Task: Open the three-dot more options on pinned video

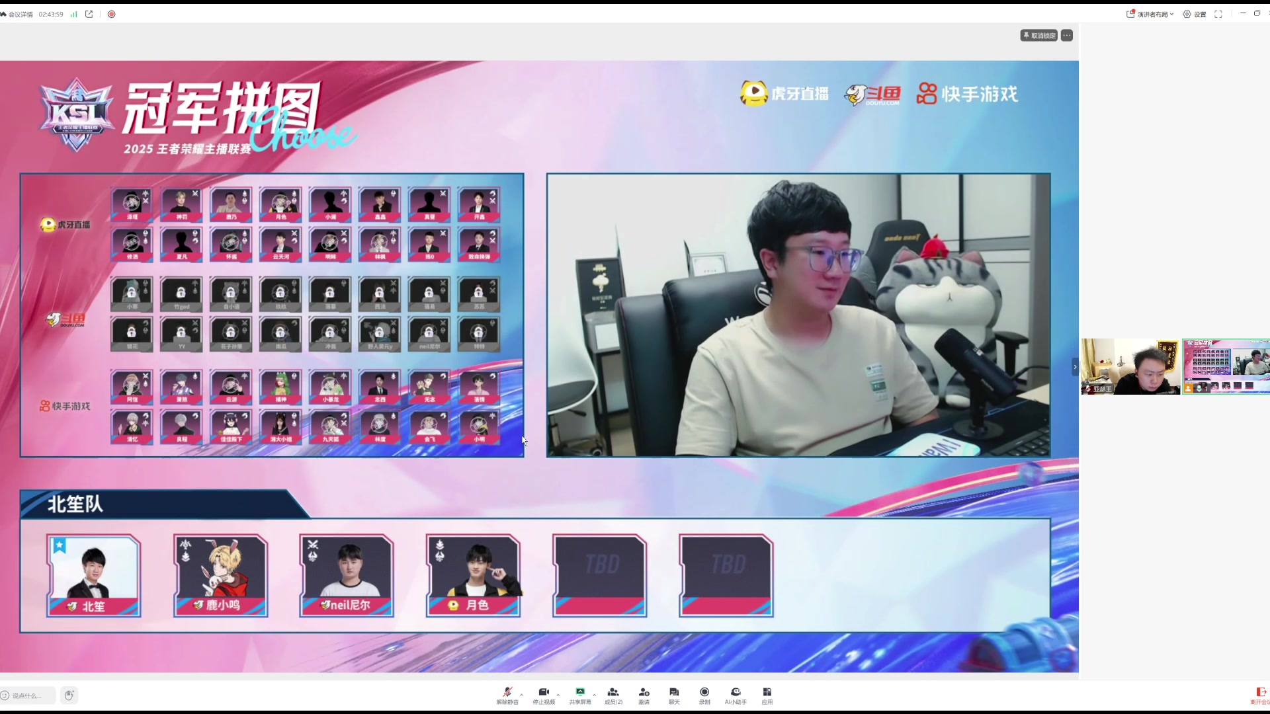Action: coord(1067,36)
